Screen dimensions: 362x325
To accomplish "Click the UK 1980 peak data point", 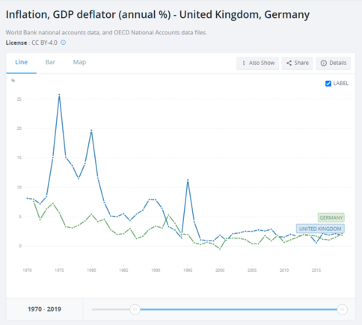I will [91, 130].
